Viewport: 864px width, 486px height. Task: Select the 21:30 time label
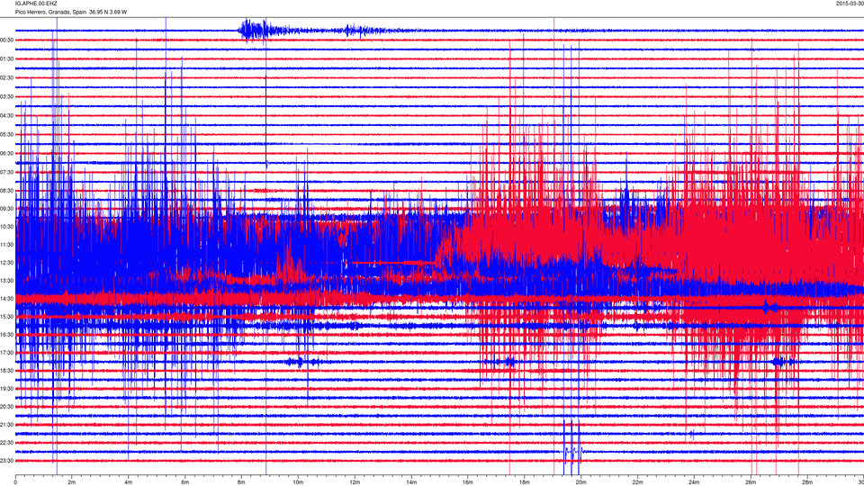(x=6, y=425)
